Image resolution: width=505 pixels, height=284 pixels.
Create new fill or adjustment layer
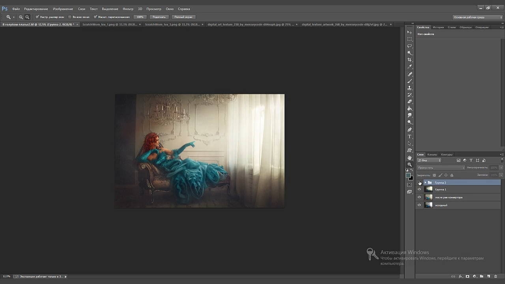475,277
